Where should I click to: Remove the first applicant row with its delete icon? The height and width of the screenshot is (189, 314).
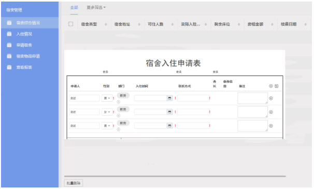[271, 98]
